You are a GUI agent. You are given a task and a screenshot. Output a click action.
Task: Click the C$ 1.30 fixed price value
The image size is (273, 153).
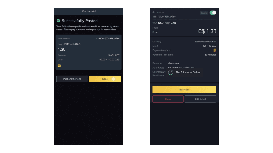[x=207, y=31]
